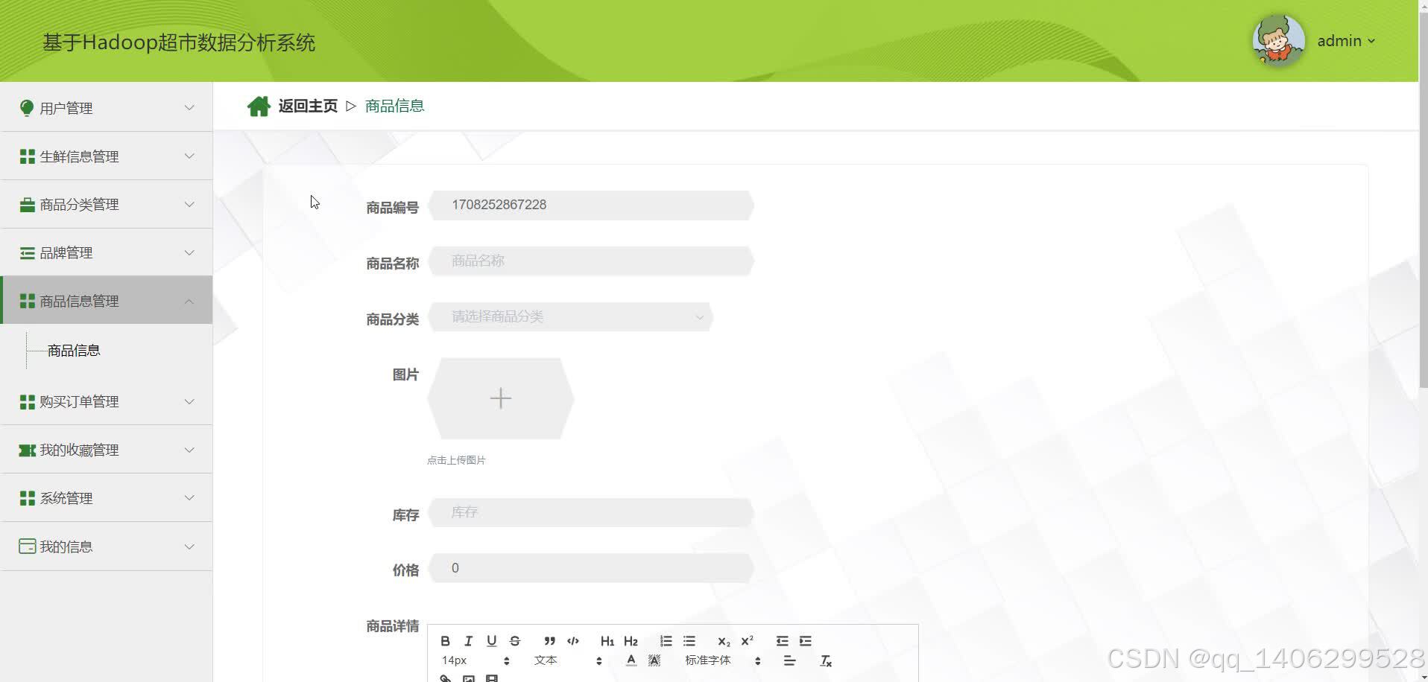Click the 商品信息 breadcrumb text

395,106
